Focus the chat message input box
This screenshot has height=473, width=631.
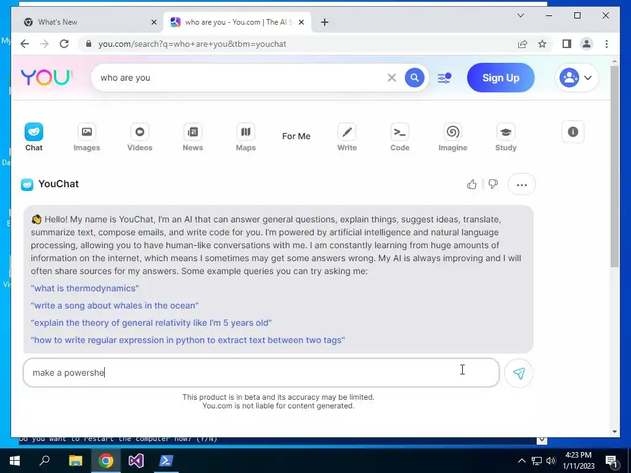pos(261,373)
